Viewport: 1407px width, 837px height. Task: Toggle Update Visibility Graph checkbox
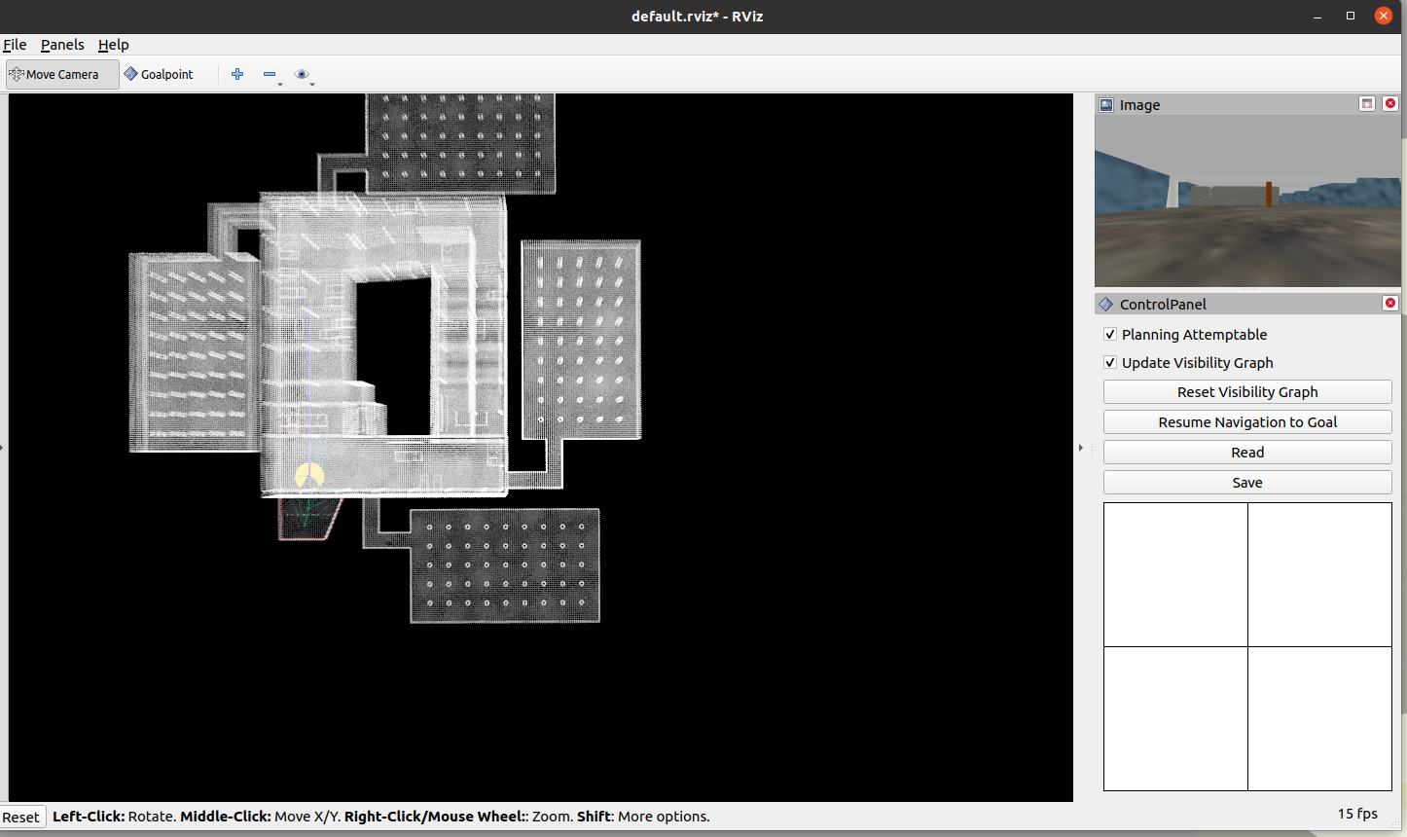pyautogui.click(x=1110, y=363)
